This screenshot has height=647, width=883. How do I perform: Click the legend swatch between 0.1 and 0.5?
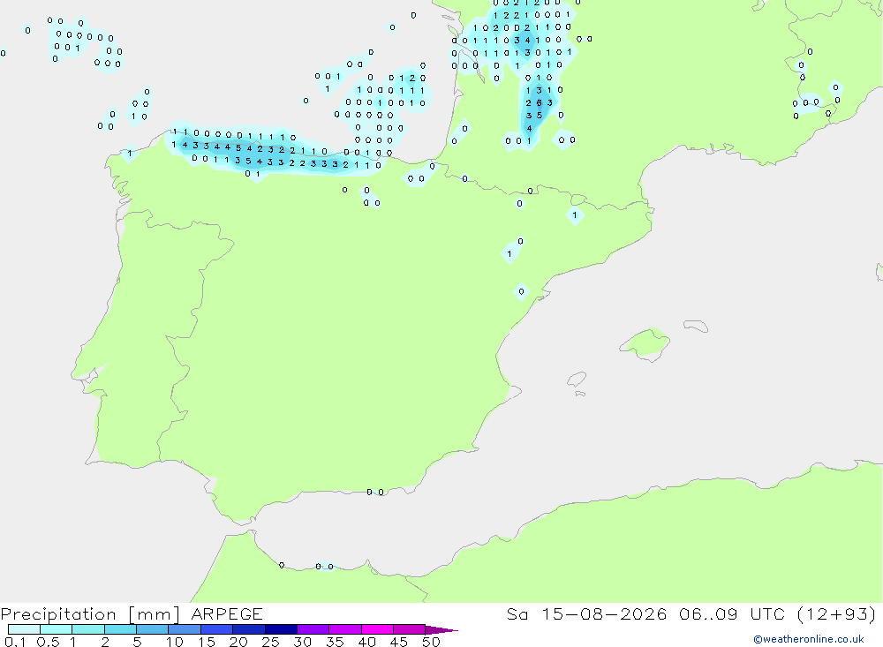[x=24, y=629]
